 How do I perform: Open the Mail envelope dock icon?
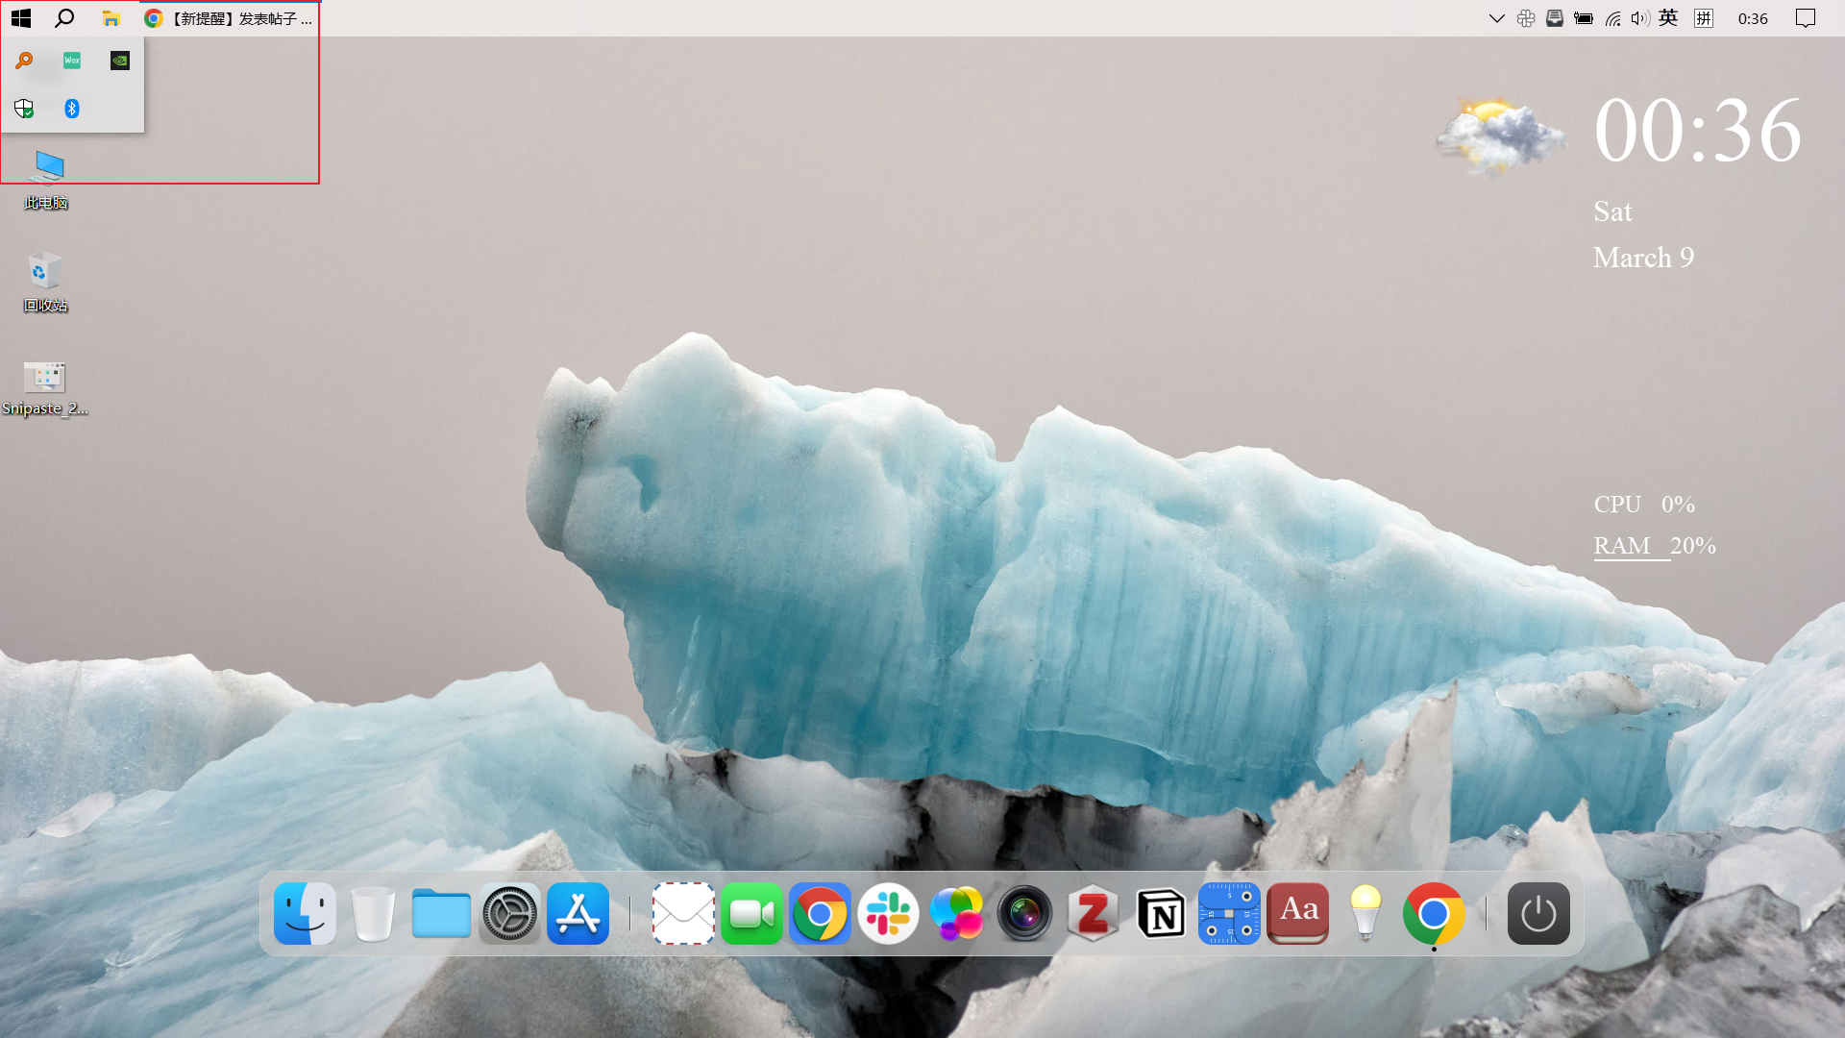(683, 913)
